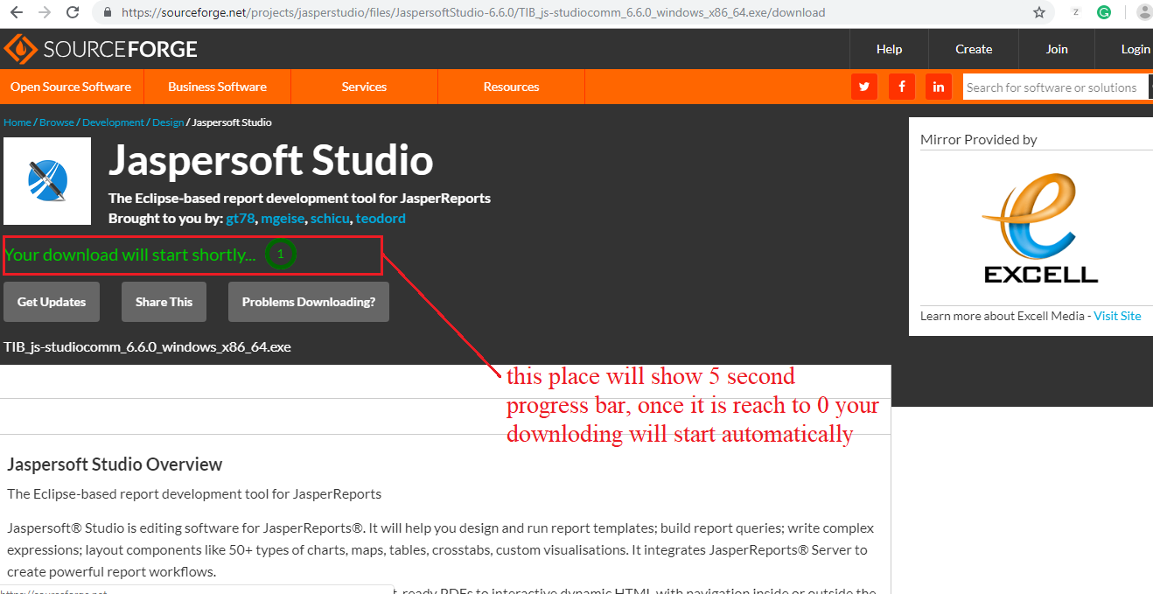
Task: Bookmark page with the star icon
Action: [x=1039, y=13]
